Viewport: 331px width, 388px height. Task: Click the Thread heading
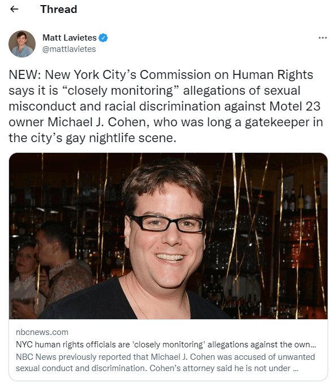pyautogui.click(x=59, y=10)
